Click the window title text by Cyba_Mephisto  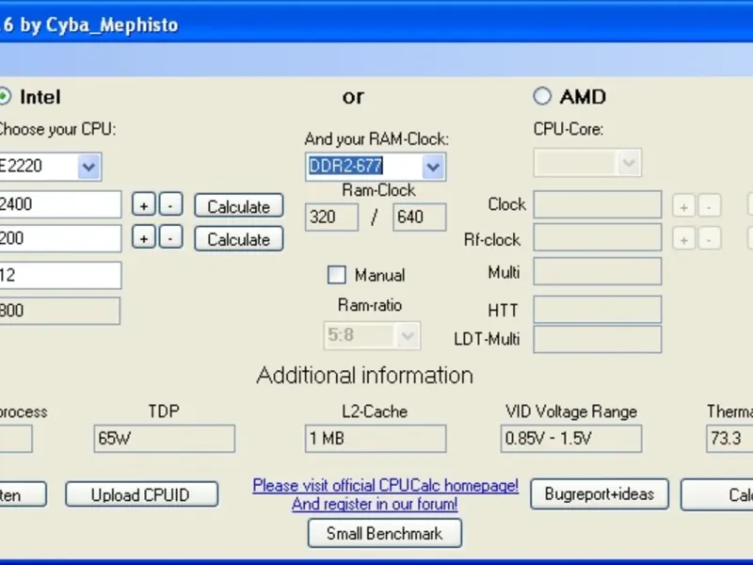[99, 25]
